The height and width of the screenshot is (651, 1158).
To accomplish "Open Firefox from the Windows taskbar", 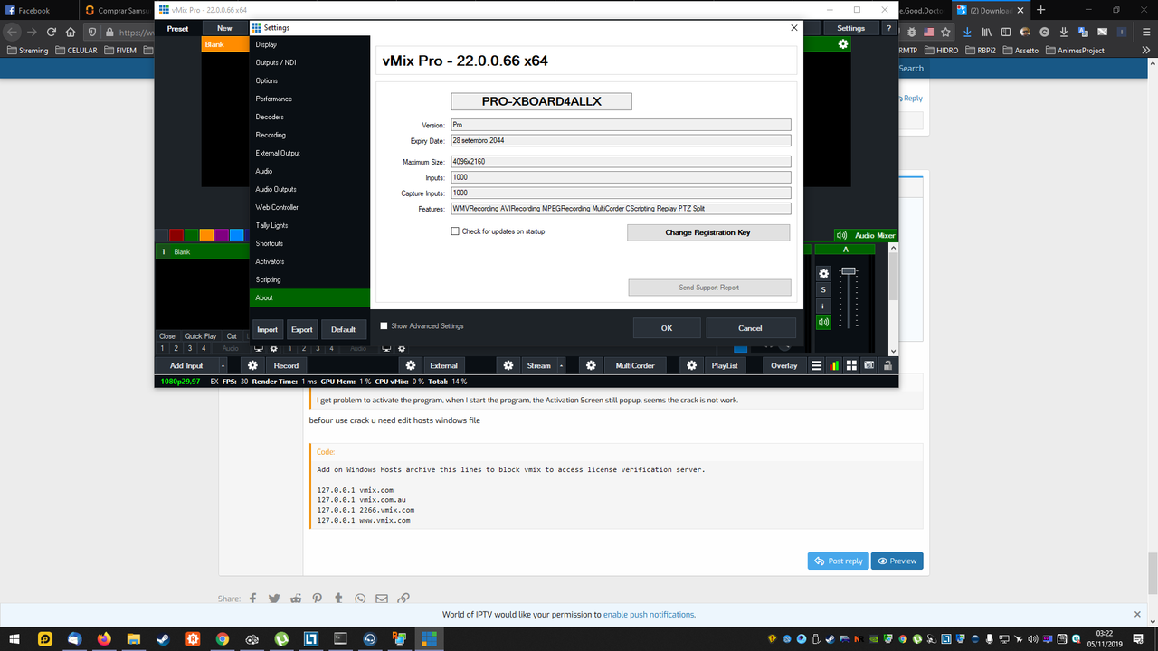I will pos(103,638).
